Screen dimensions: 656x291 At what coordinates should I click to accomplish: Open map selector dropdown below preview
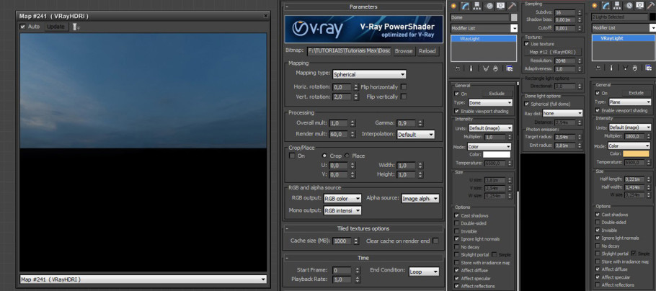pos(143,279)
